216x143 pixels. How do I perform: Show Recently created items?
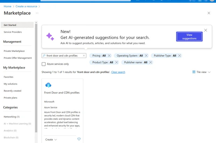pyautogui.click(x=12, y=91)
